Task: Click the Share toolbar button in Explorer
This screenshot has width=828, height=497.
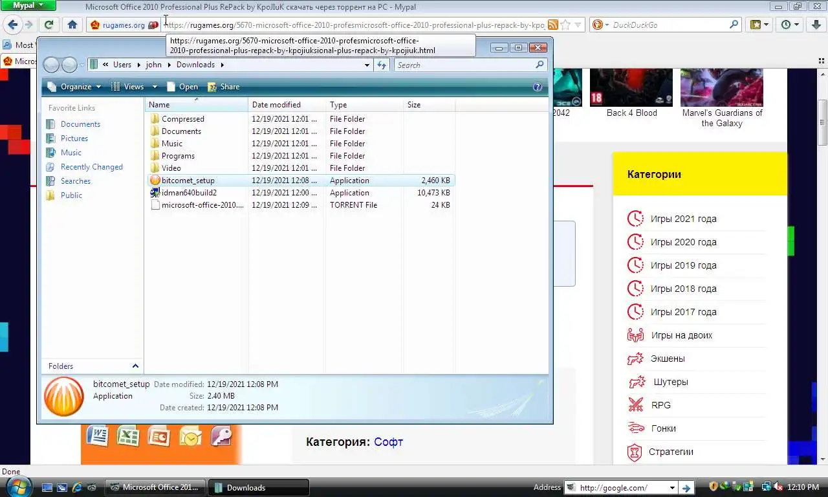Action: click(224, 87)
